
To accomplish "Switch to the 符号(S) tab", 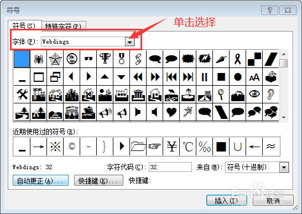I will click(x=24, y=25).
